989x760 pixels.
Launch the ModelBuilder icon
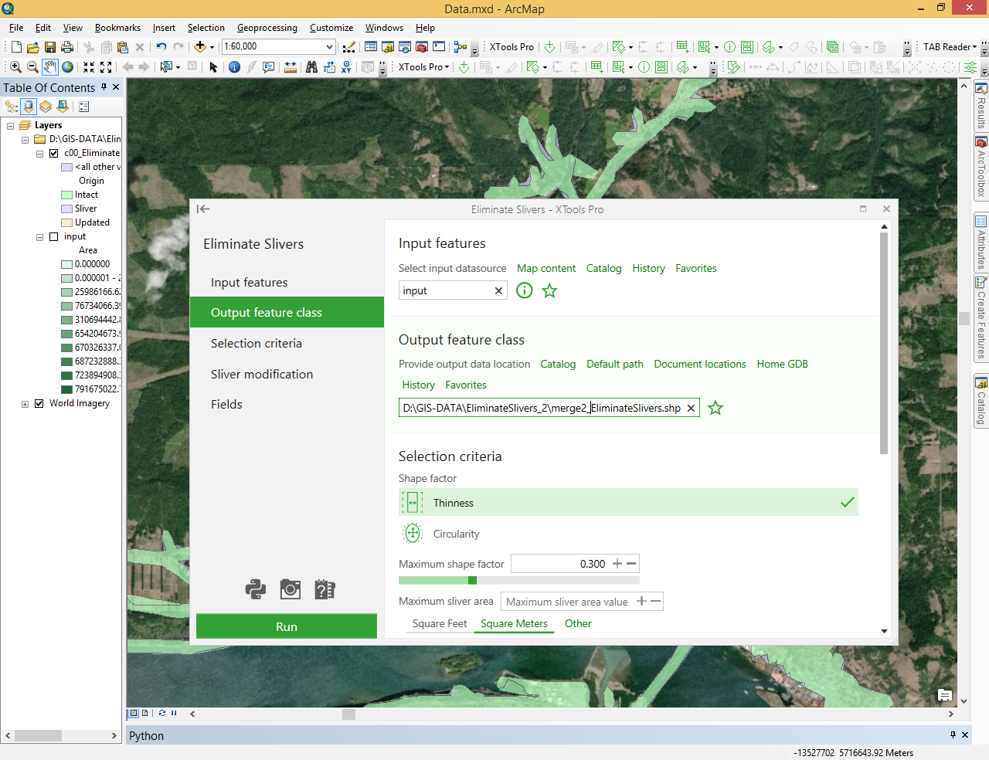[x=461, y=47]
